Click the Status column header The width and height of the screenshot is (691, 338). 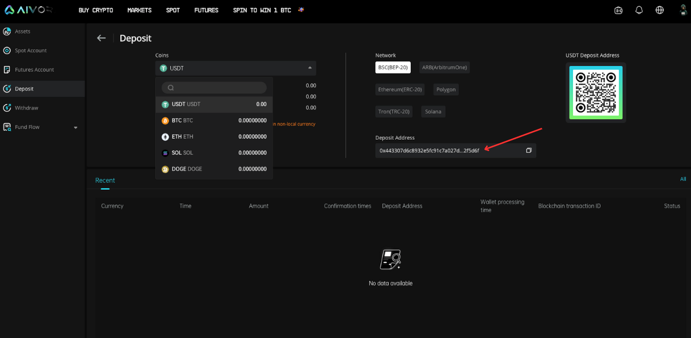(672, 206)
